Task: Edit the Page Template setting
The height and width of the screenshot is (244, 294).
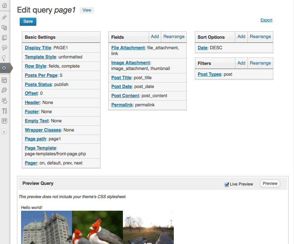Action: [x=40, y=148]
